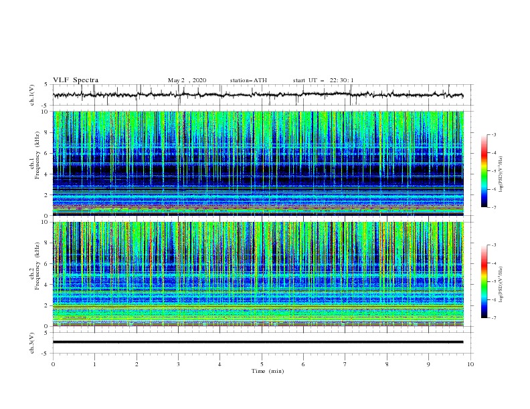This screenshot has width=530, height=409.
Task: Click the "-3" label on the ch.2 color bar
Action: click(x=493, y=245)
